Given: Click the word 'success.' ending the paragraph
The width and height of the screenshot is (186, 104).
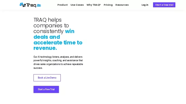Looking at the screenshot, I should (x=38, y=68).
